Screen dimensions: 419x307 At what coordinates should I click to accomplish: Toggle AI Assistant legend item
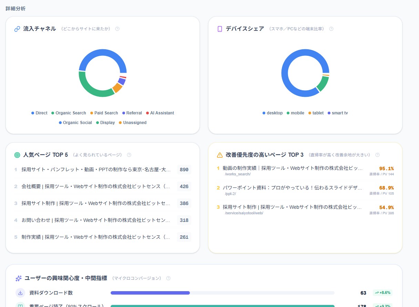(x=160, y=113)
